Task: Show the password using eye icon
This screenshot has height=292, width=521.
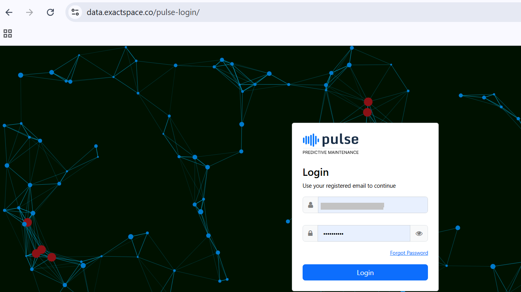Action: tap(419, 233)
